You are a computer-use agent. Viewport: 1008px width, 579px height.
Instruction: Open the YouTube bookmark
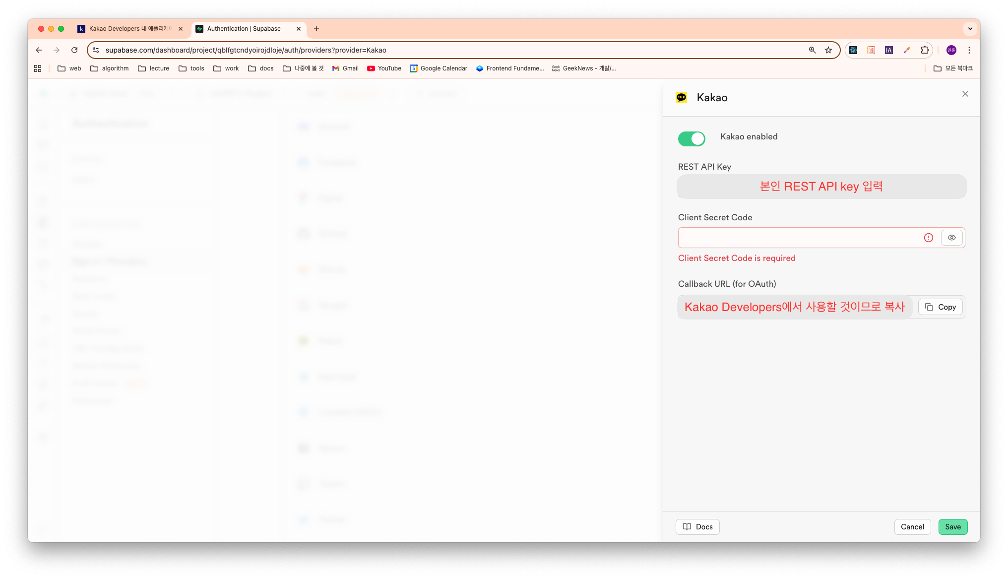pos(384,68)
